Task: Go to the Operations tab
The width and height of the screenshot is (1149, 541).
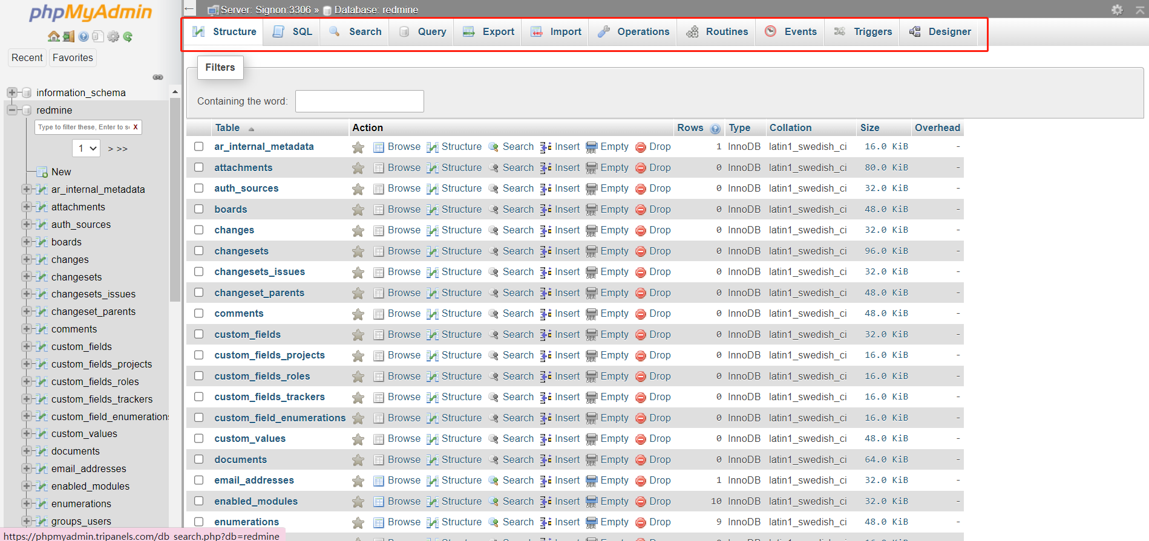Action: [x=633, y=32]
